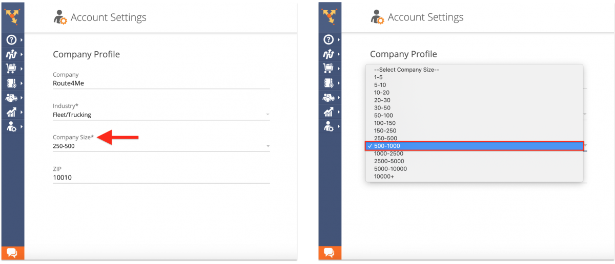
Task: Choose the 250-500 company size option
Action: click(474, 138)
